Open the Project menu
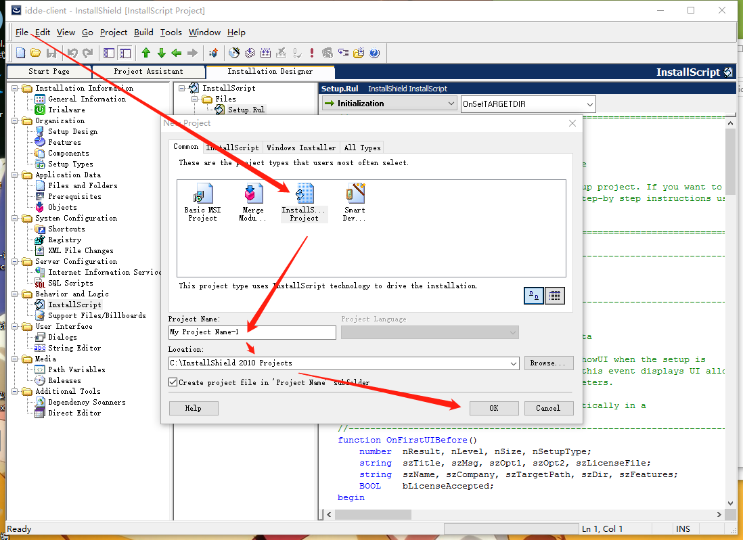Image resolution: width=743 pixels, height=540 pixels. (114, 32)
